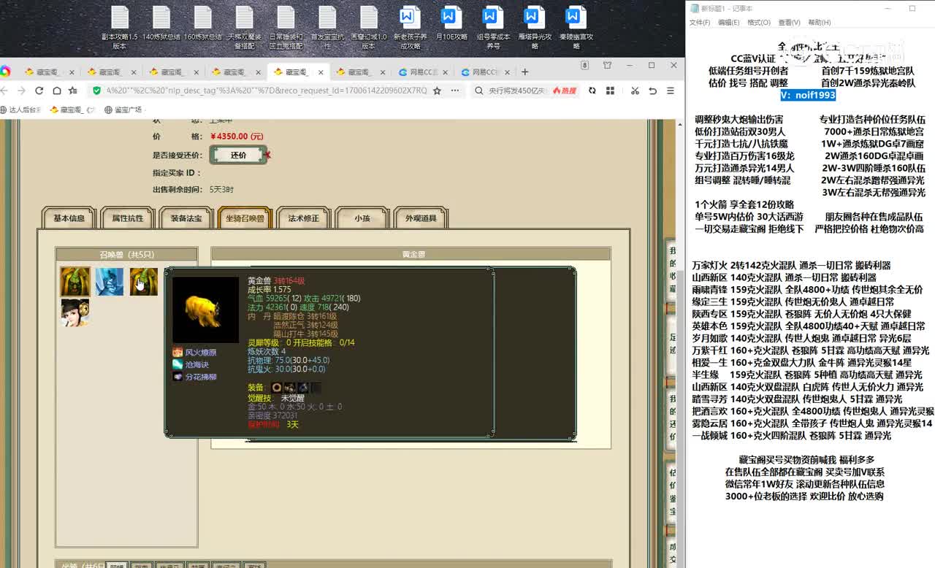Select first summon beast portrait
The height and width of the screenshot is (568, 935).
[x=75, y=281]
